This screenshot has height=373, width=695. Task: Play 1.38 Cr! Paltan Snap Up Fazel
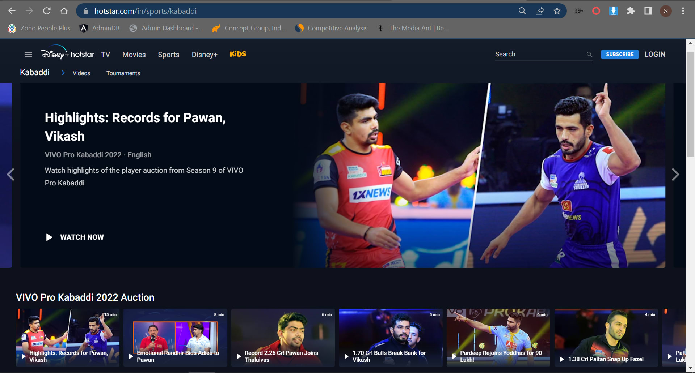pyautogui.click(x=606, y=338)
